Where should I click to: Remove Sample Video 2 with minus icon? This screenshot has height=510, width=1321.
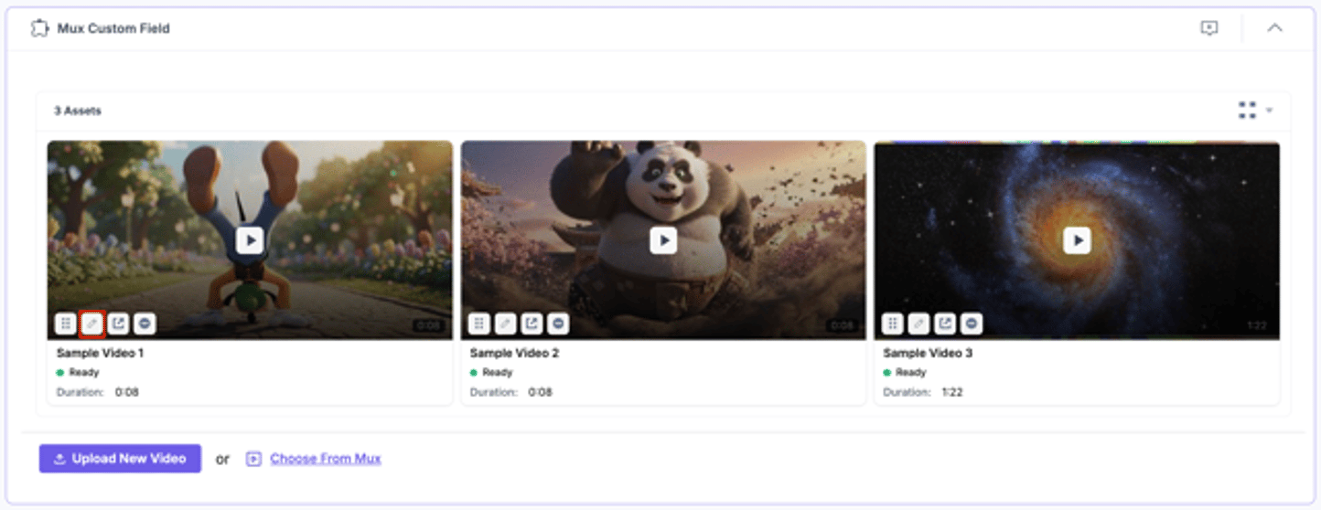[558, 324]
